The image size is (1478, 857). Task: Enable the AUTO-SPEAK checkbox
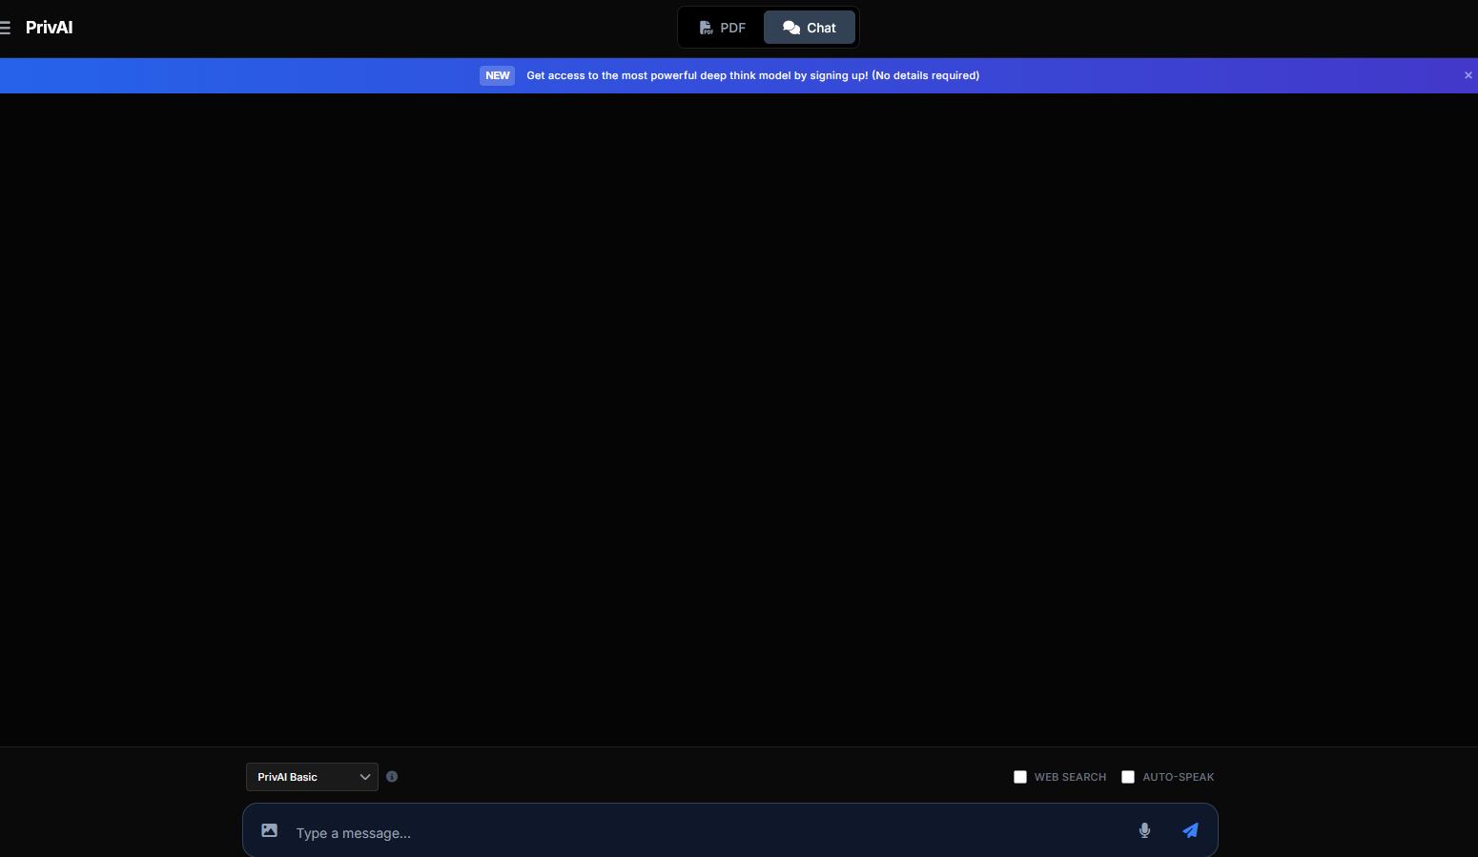coord(1127,777)
